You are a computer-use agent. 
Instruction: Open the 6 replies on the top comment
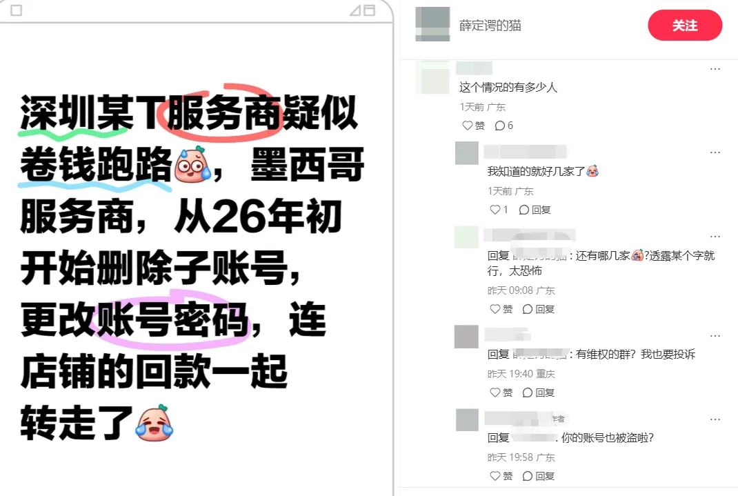point(503,126)
